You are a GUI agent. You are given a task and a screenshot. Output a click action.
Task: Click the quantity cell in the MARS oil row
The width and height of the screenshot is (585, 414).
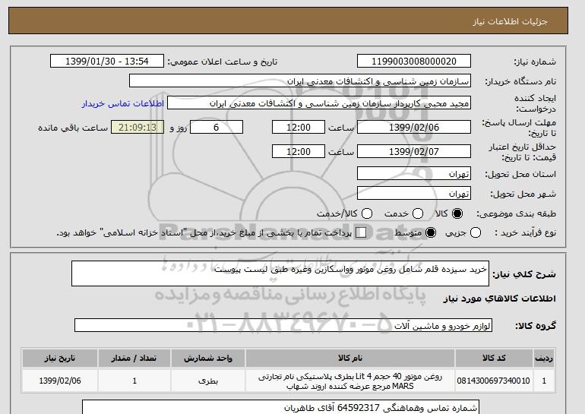134,381
